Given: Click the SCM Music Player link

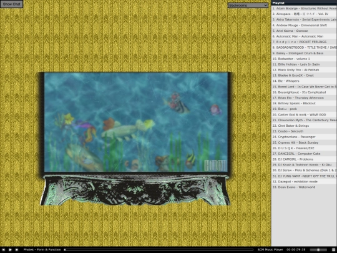Looking at the screenshot, I should 270,249.
